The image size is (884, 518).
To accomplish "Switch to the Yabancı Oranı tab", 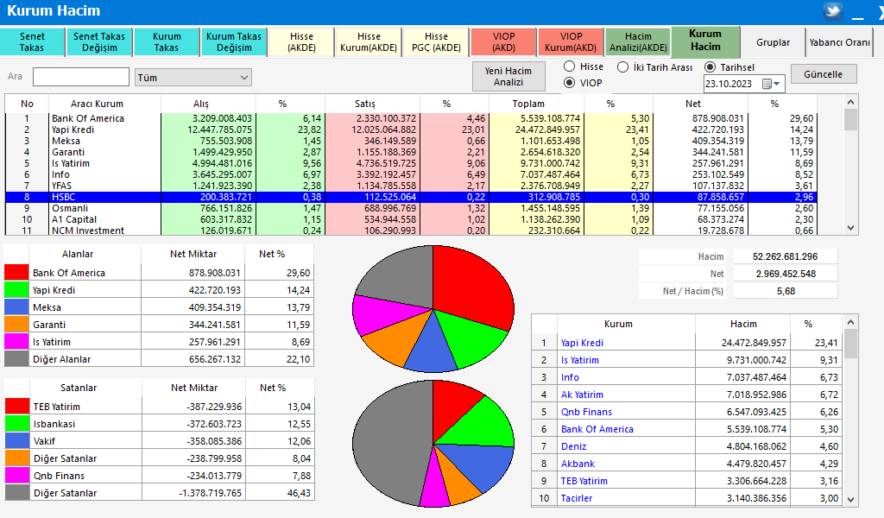I will [839, 42].
